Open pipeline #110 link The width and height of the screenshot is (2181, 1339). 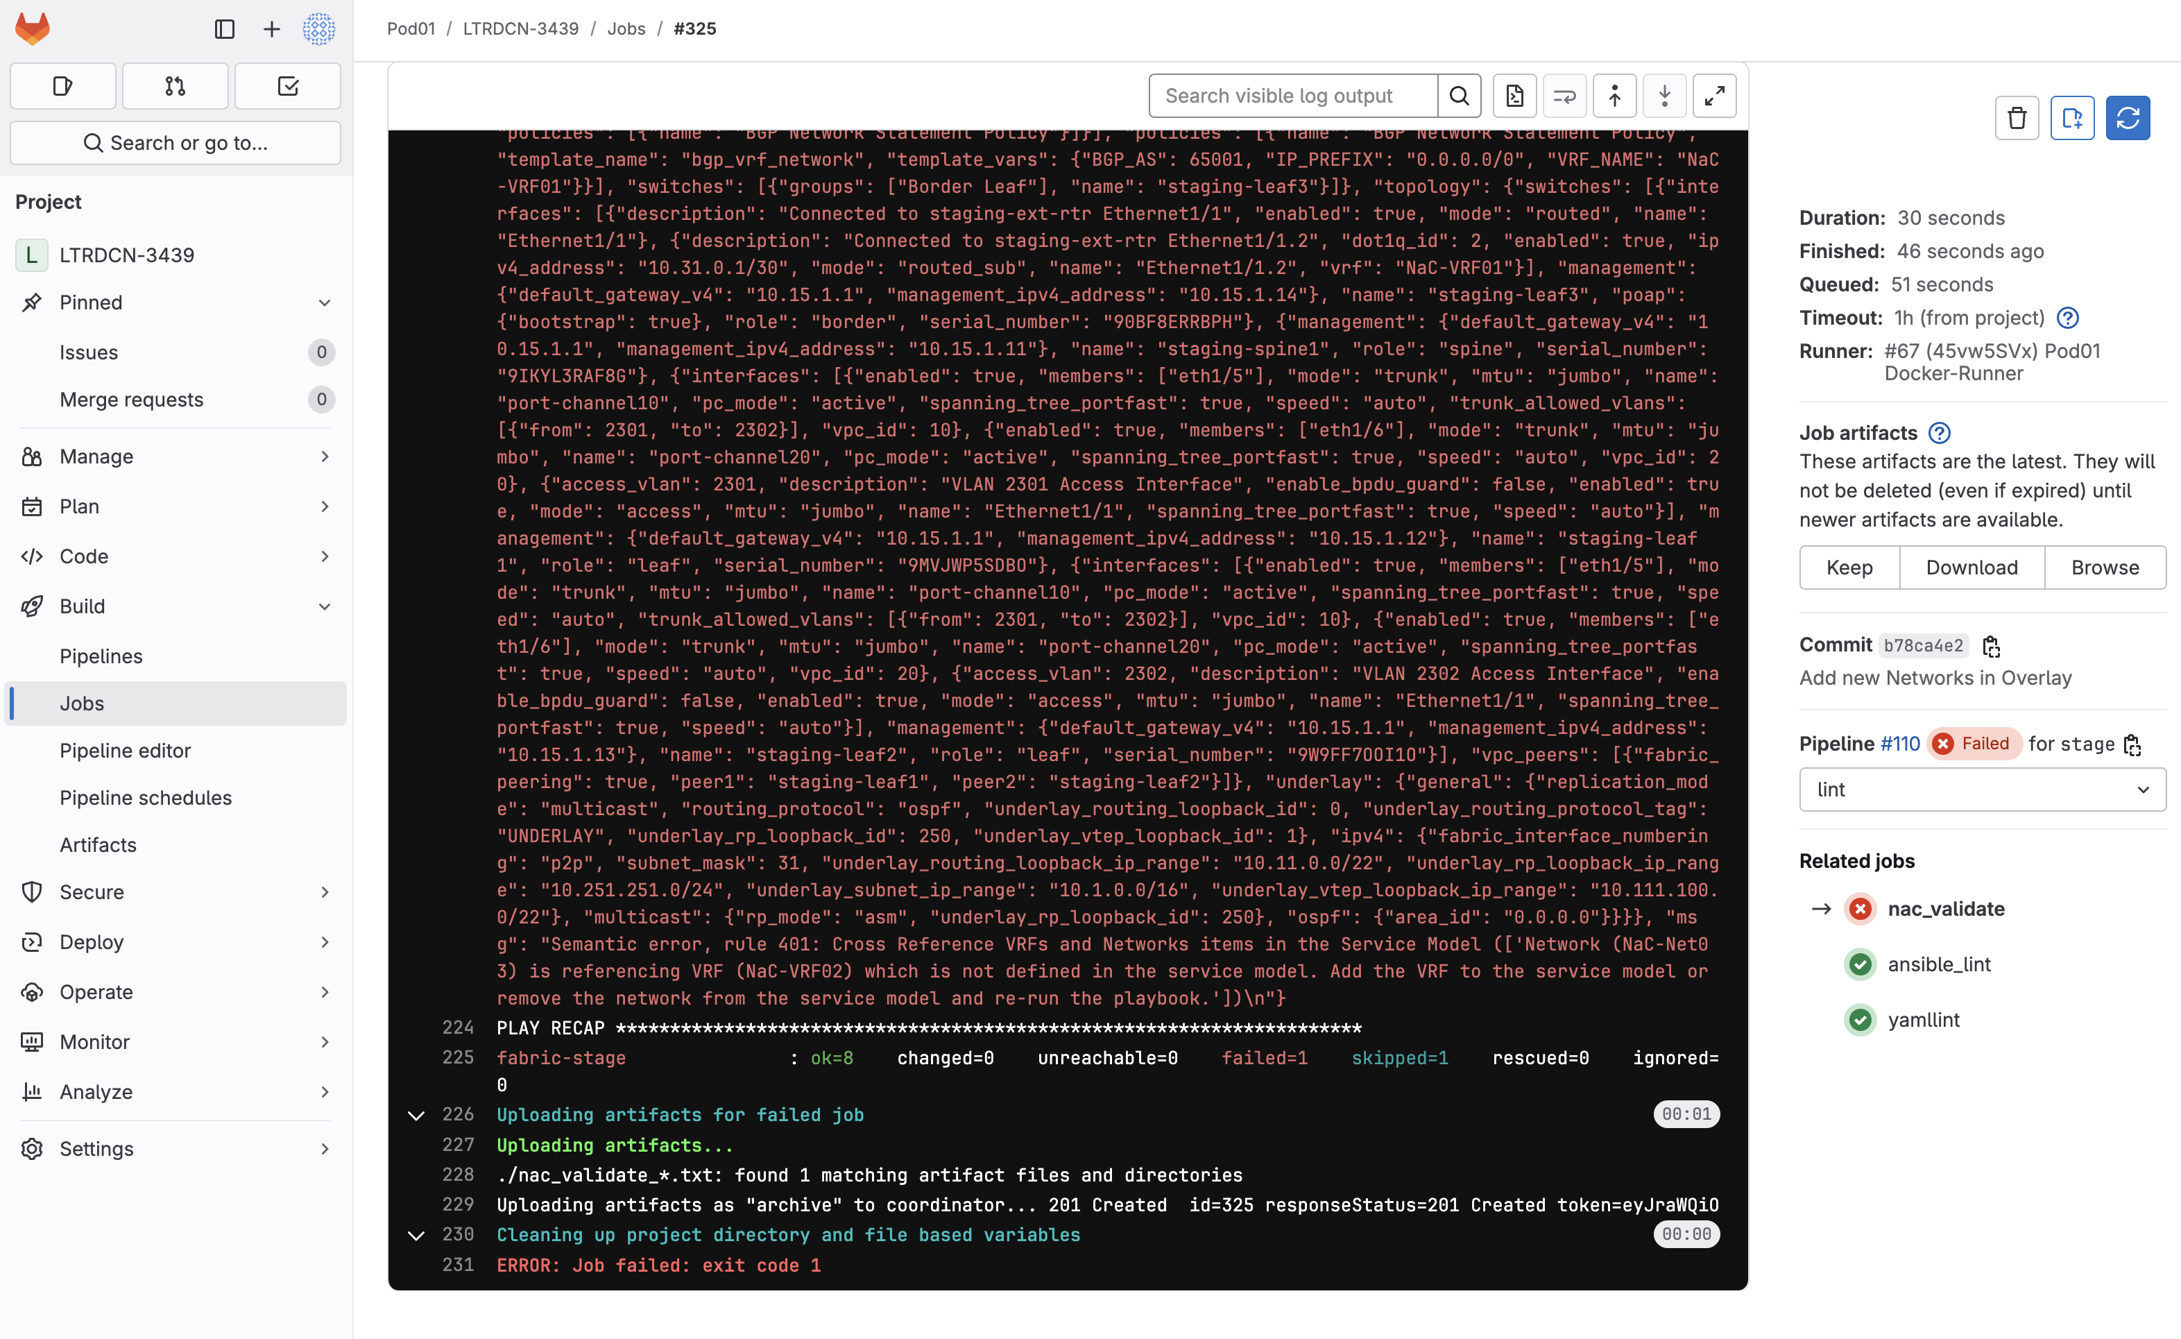1899,744
